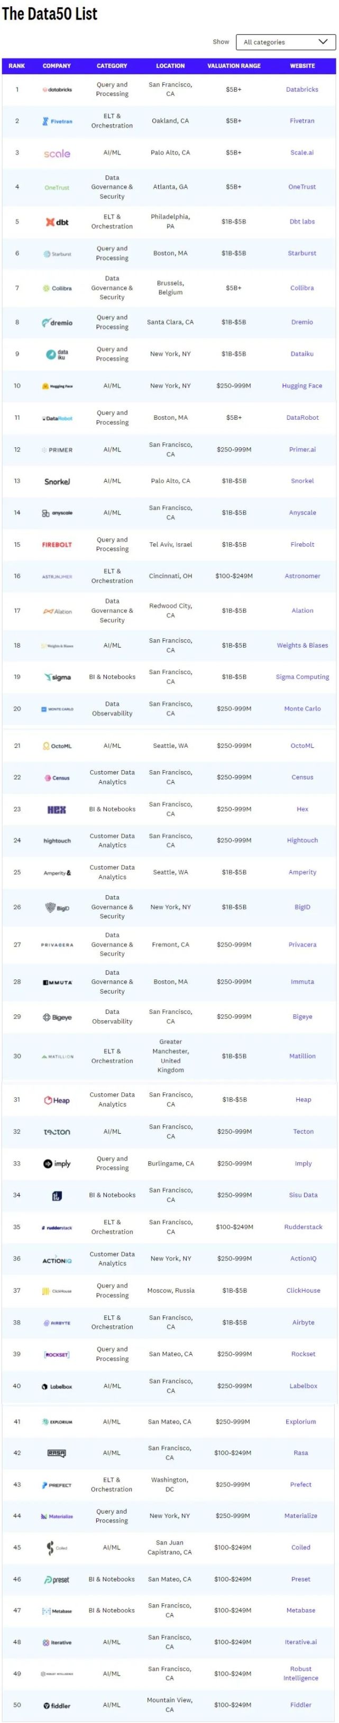Viewport: 339px width, 1723px height.
Task: Click the Firebolt logo
Action: [57, 544]
